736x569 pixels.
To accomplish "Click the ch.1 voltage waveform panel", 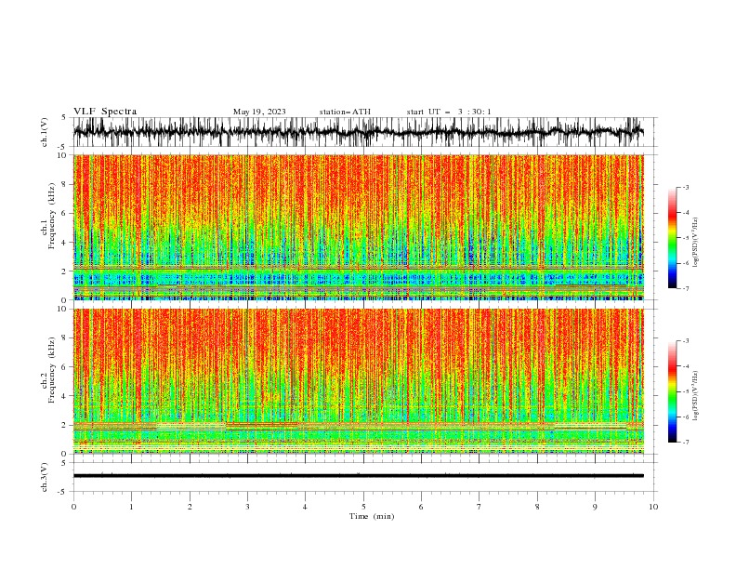I will click(364, 132).
